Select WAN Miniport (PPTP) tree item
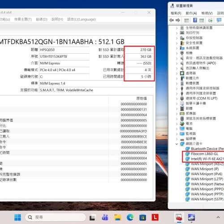This screenshot has width=224, height=224. pos(207,194)
